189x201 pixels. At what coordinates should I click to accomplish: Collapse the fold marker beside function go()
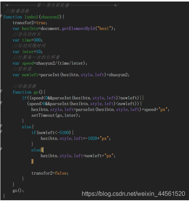[x=1, y=91]
